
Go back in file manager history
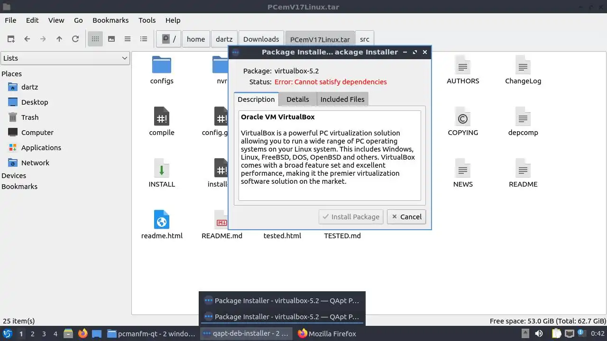[x=27, y=39]
